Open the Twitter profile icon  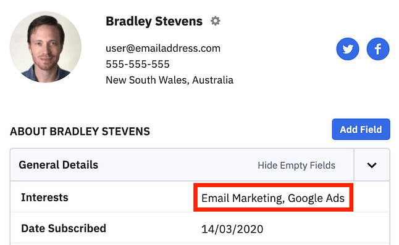(x=348, y=49)
